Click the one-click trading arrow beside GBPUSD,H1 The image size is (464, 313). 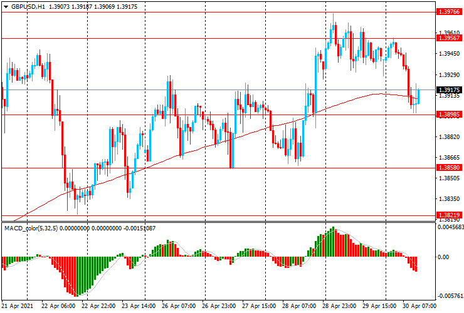(x=5, y=6)
